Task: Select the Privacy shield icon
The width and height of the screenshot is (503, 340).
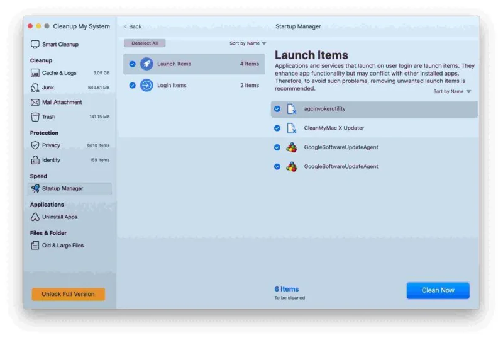Action: (35, 145)
